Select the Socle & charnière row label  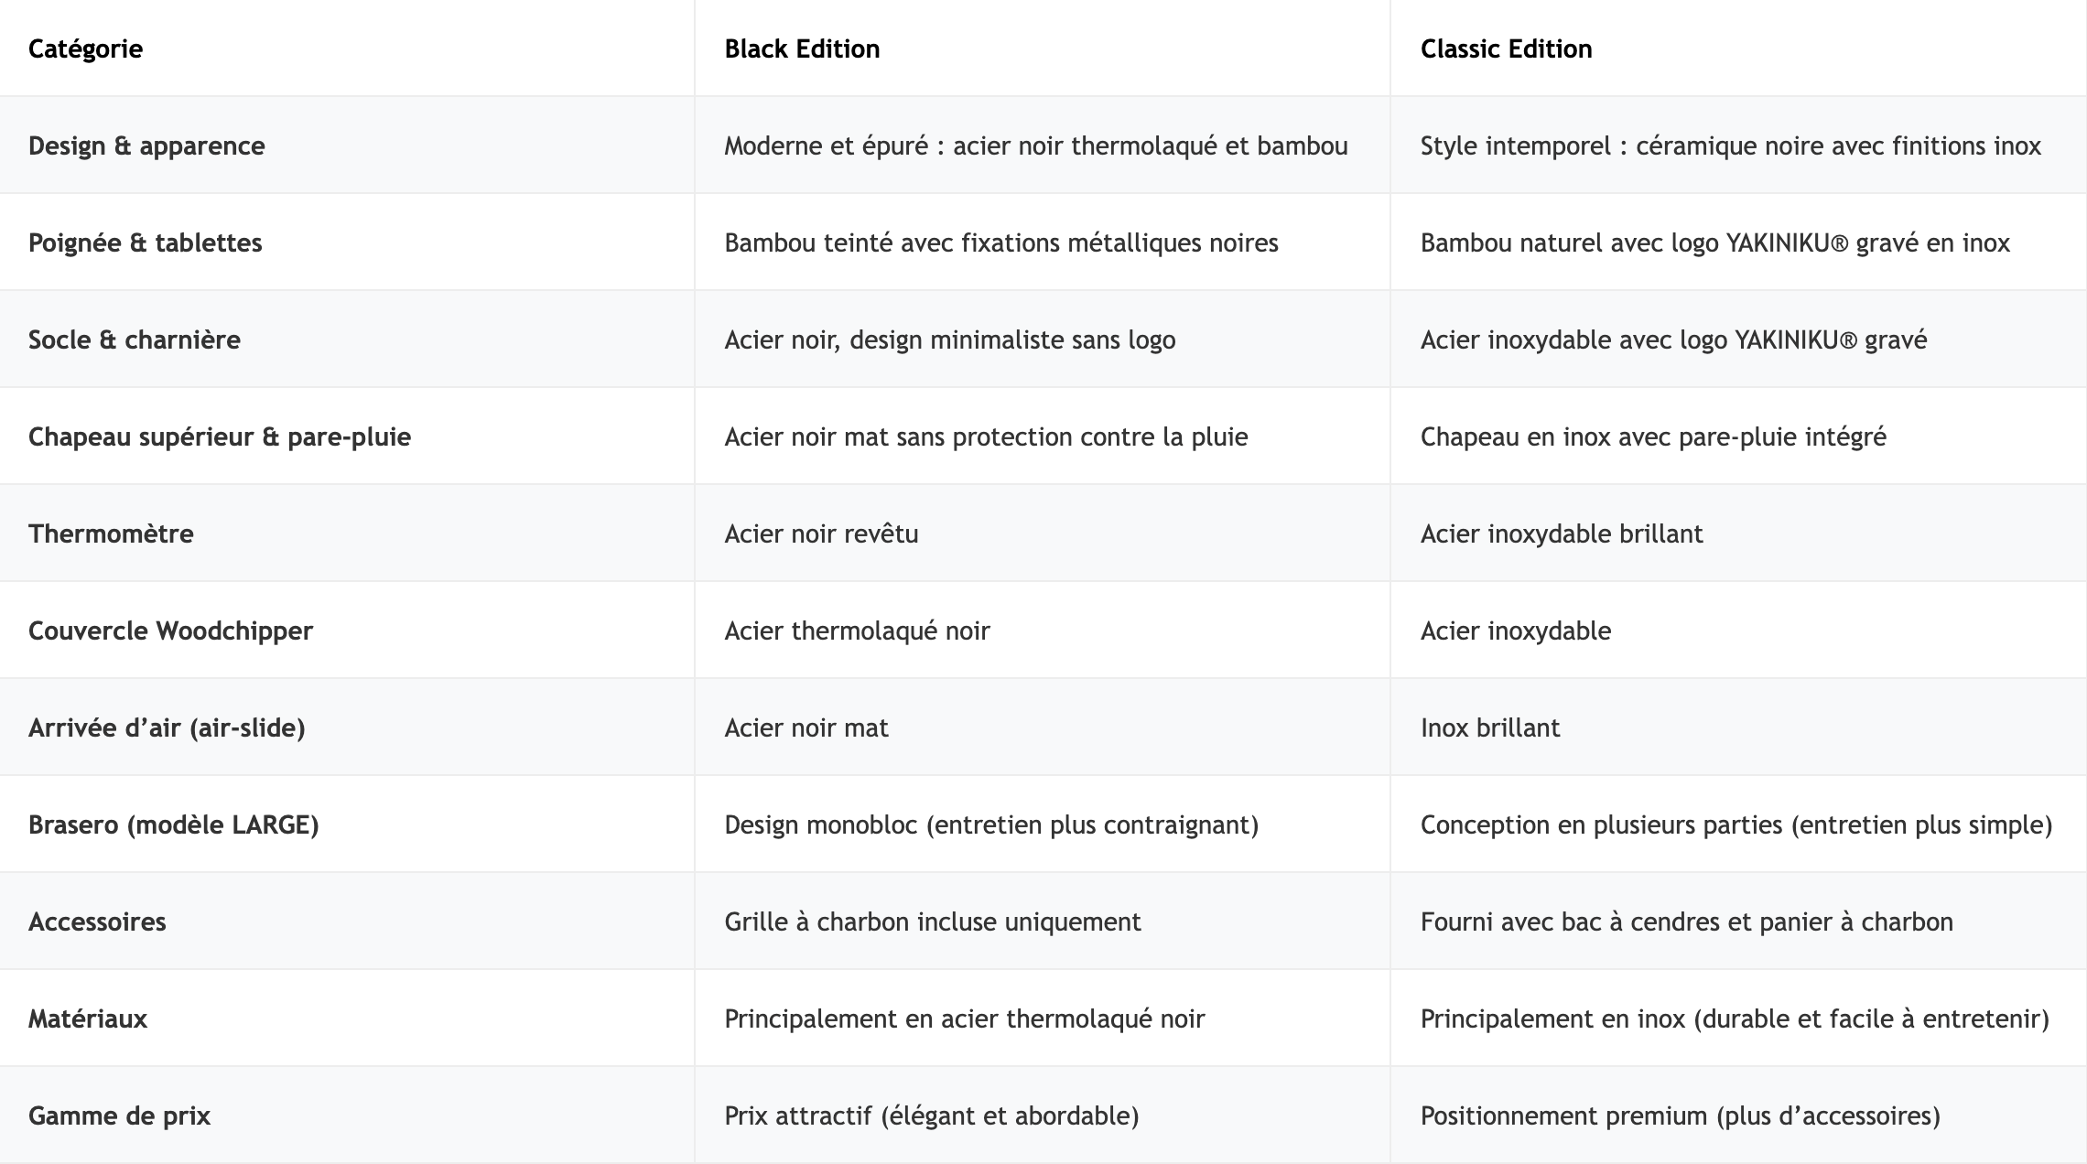point(134,339)
